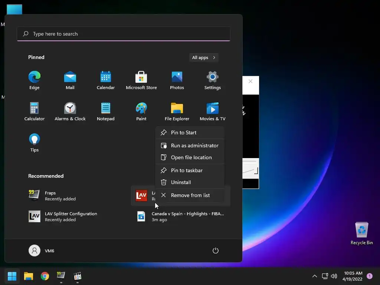The image size is (380, 285).
Task: Choose Pin to Start in context menu
Action: pyautogui.click(x=190, y=132)
